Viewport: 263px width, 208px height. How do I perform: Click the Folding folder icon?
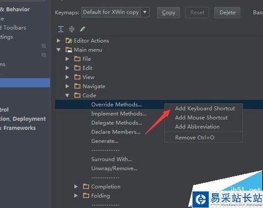(86, 195)
